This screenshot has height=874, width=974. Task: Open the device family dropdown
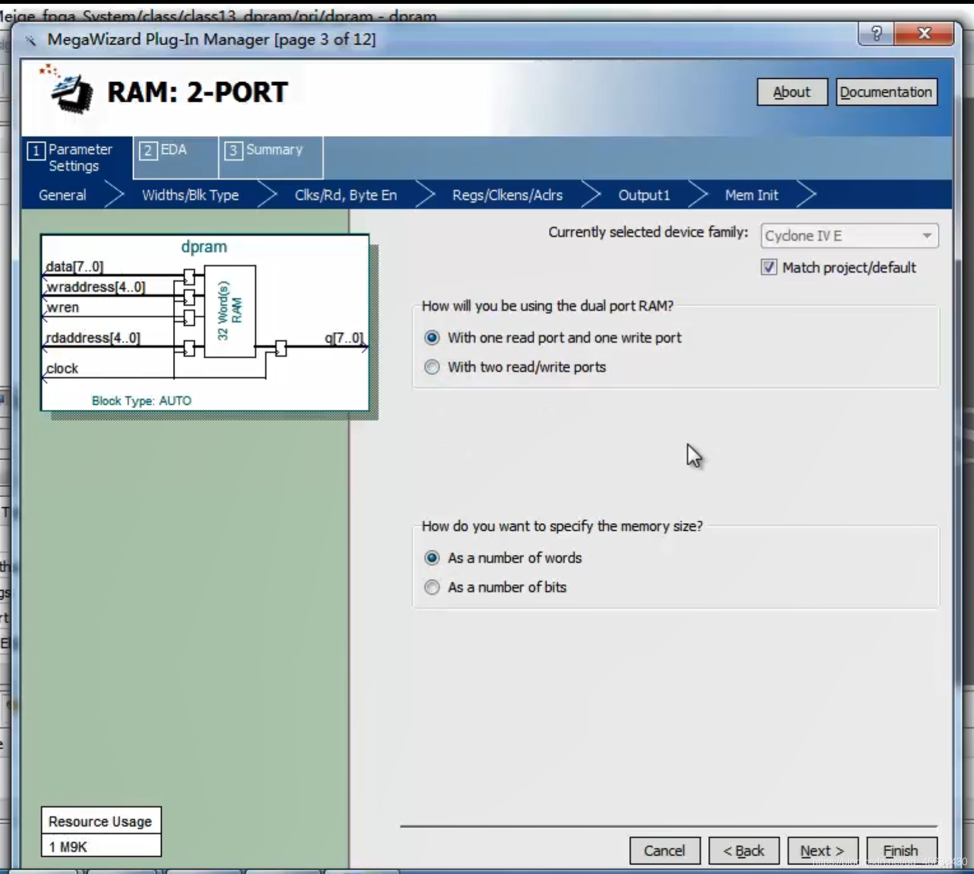[x=849, y=236]
